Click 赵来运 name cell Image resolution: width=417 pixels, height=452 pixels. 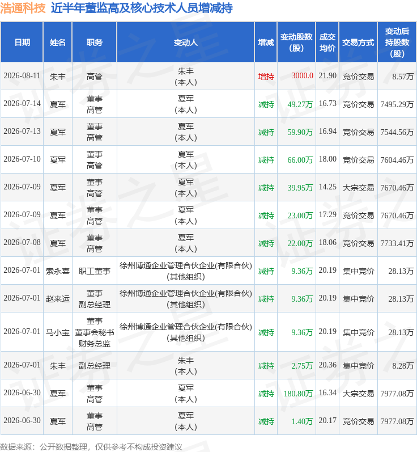58,299
